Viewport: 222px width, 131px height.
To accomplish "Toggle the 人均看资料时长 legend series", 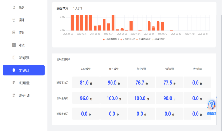I will coord(143,39).
